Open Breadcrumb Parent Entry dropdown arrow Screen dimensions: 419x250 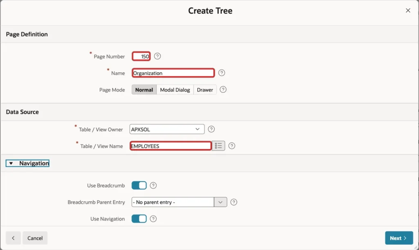221,202
